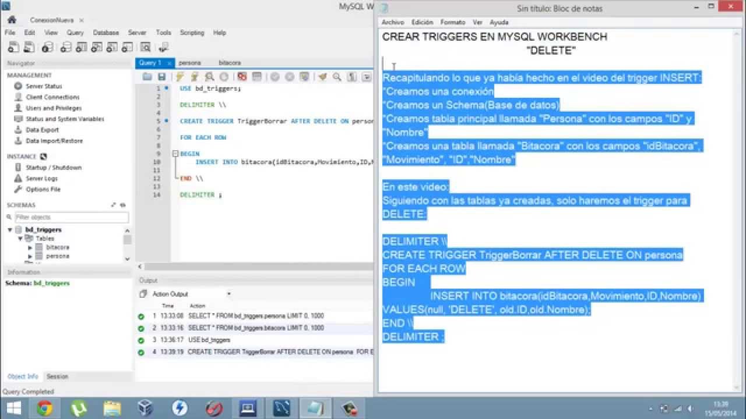Click the Filter objects field
Image resolution: width=746 pixels, height=419 pixels.
(x=71, y=217)
